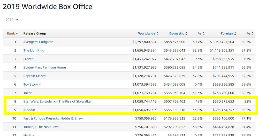The image size is (258, 136).
Task: Click rank number 10 cell
Action: [14, 118]
